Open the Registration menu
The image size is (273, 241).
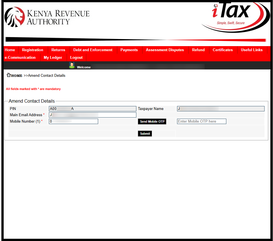pyautogui.click(x=33, y=50)
